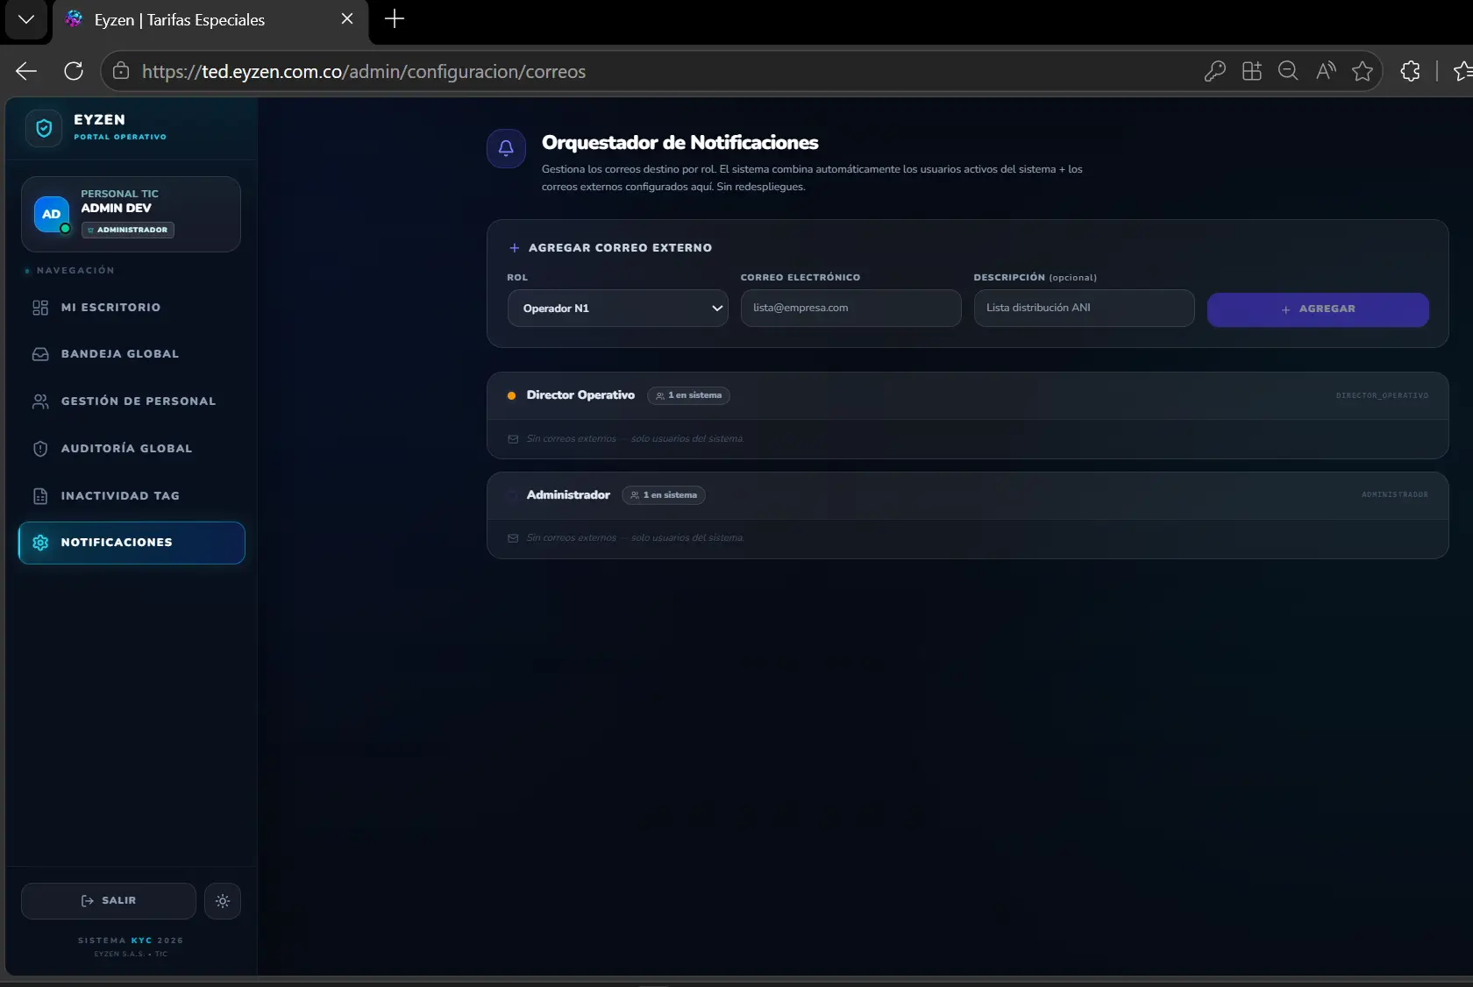This screenshot has height=987, width=1473.
Task: Add page to favorites star icon
Action: coord(1363,72)
